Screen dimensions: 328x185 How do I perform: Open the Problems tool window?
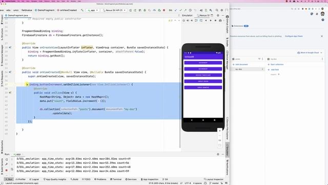[100, 179]
